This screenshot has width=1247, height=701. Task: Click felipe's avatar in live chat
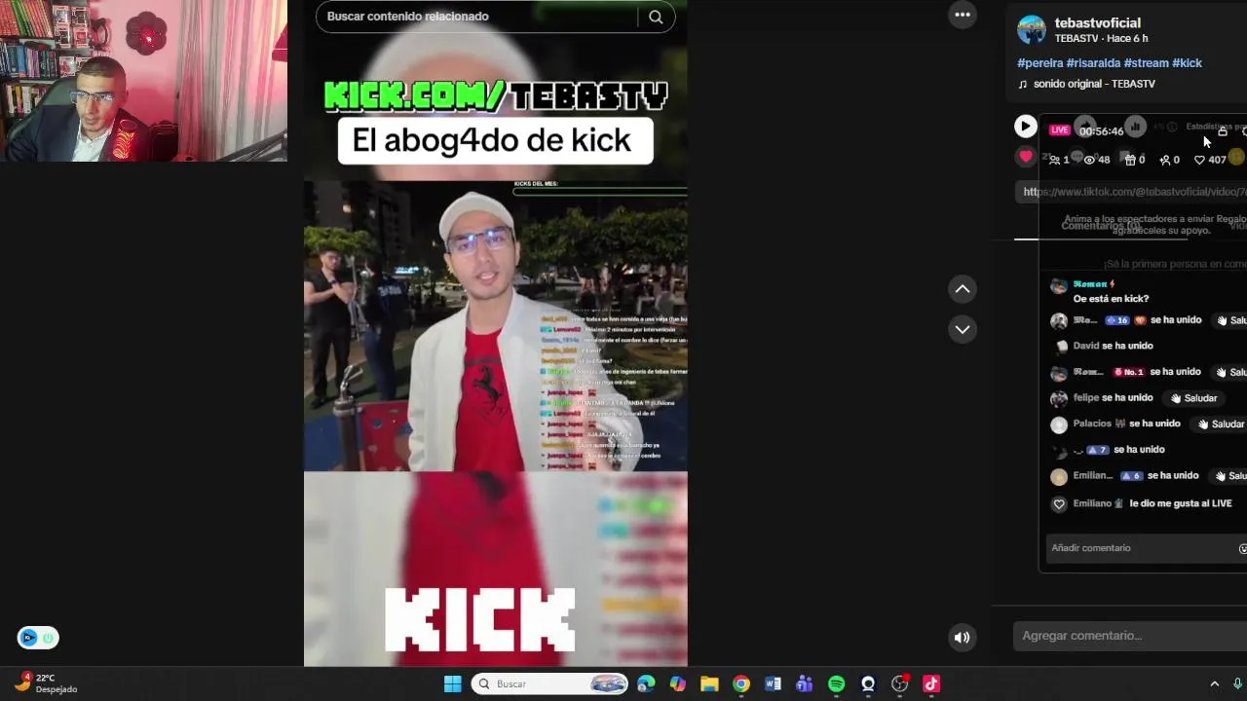tap(1059, 398)
